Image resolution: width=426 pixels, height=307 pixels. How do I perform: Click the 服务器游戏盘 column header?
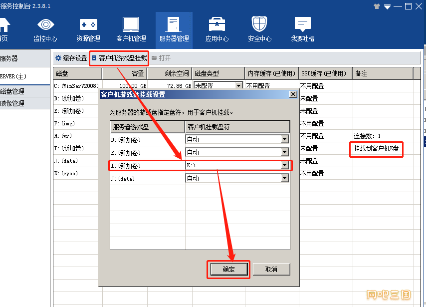[148, 127]
